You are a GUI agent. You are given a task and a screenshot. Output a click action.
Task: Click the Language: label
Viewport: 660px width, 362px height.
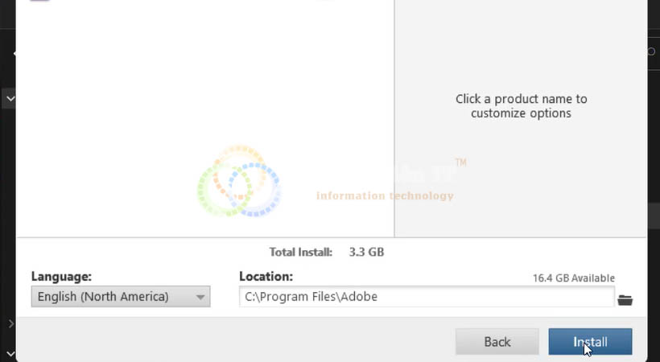61,277
